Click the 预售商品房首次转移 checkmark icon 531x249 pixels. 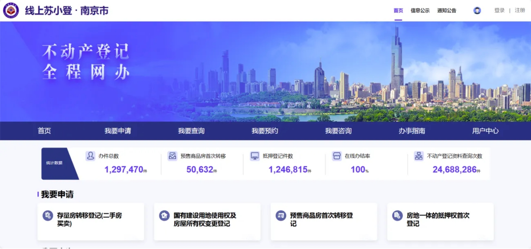click(x=172, y=156)
